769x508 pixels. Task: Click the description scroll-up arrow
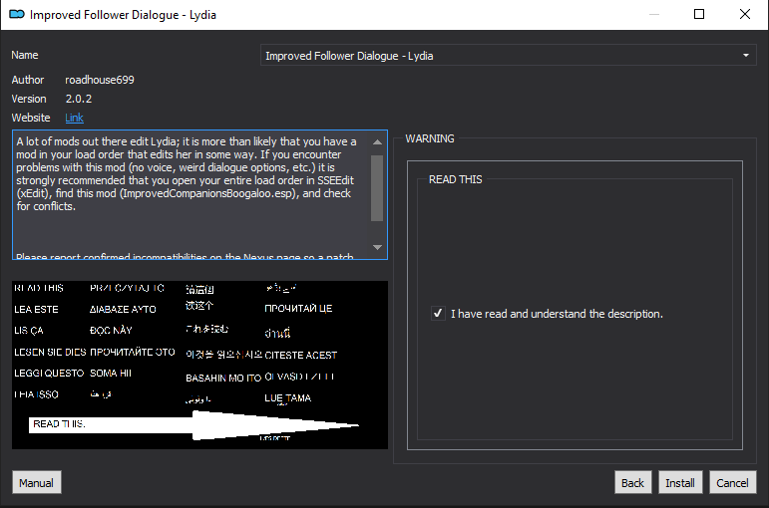coord(377,142)
